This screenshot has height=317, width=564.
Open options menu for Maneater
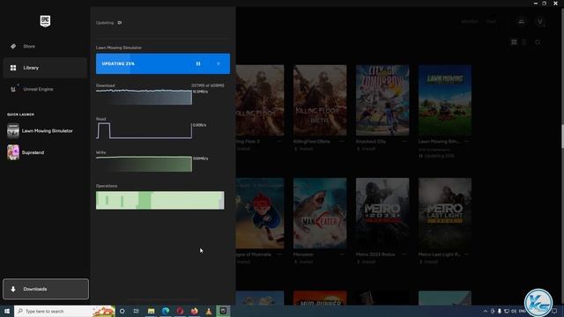(342, 254)
